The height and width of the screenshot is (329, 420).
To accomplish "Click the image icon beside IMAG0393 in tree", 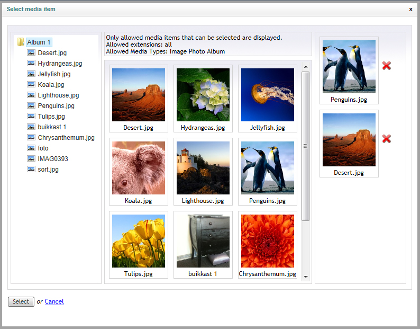I will pos(31,158).
